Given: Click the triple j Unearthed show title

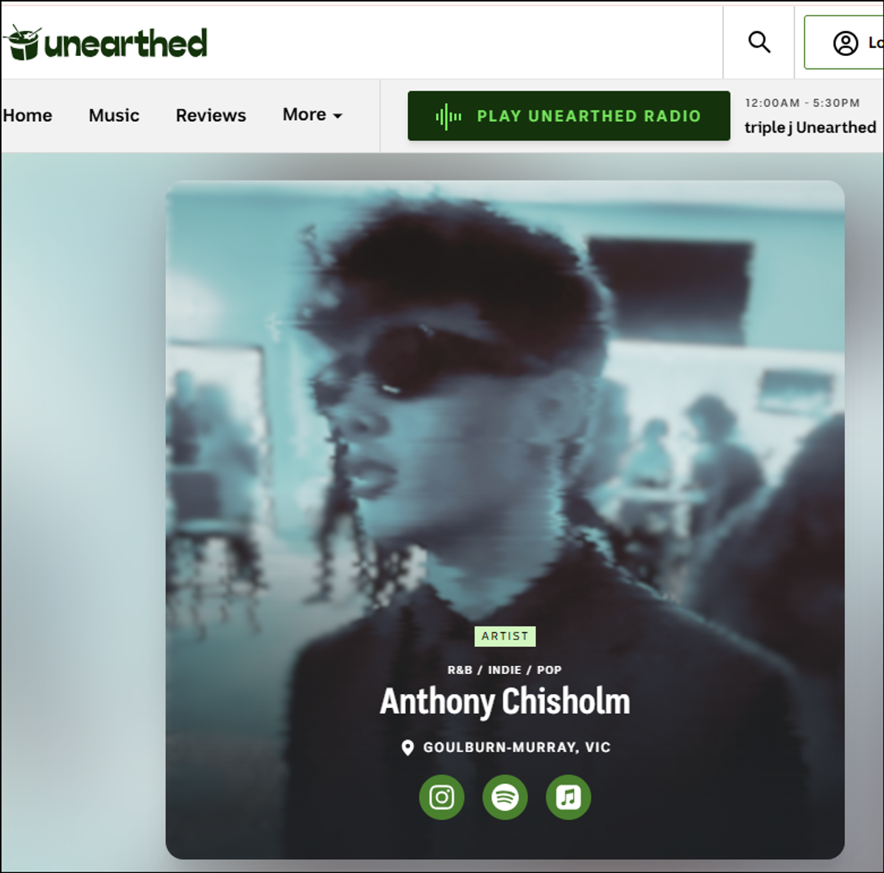Looking at the screenshot, I should pos(810,127).
